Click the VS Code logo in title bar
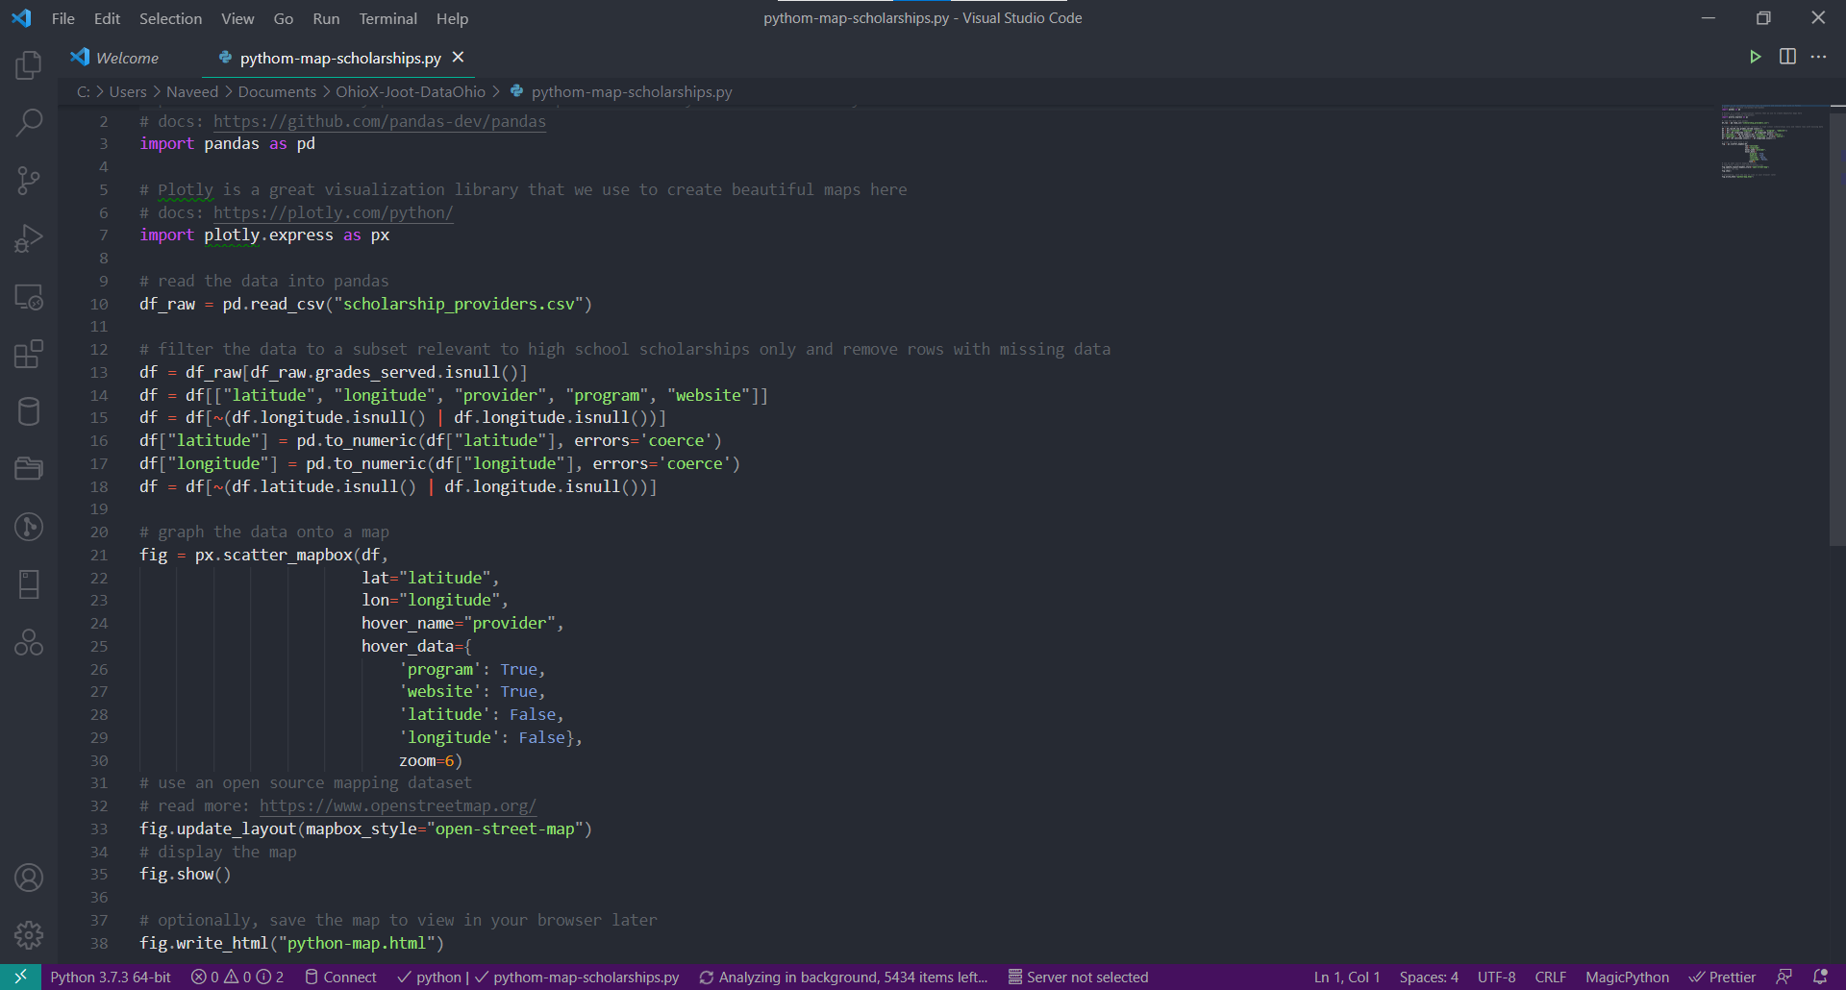The image size is (1846, 990). (x=21, y=18)
